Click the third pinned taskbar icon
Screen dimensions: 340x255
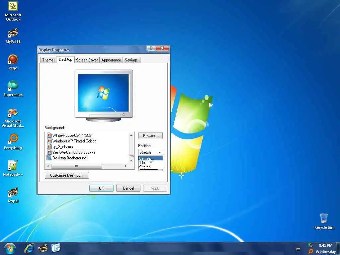(56, 248)
